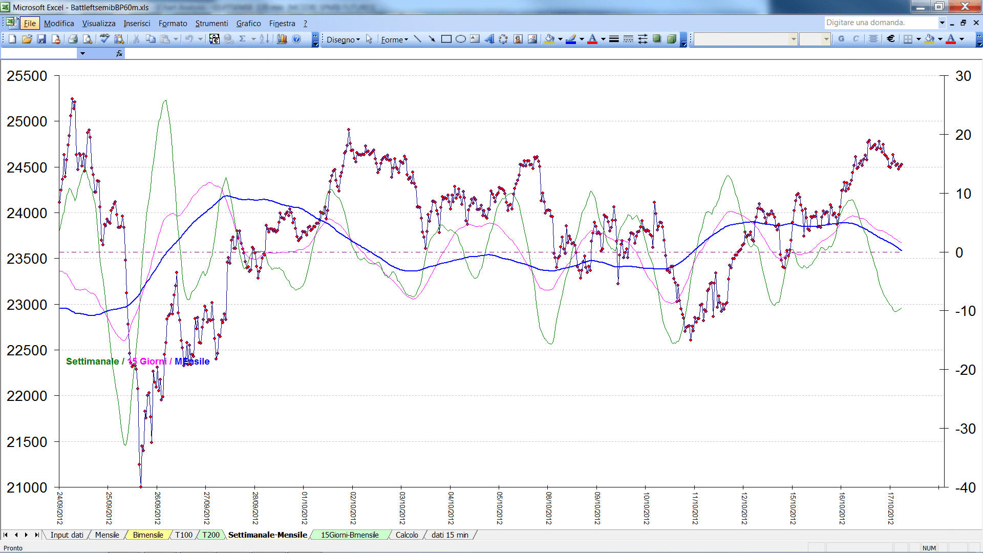This screenshot has height=553, width=983.
Task: Open the Visualizza menu
Action: [x=99, y=23]
